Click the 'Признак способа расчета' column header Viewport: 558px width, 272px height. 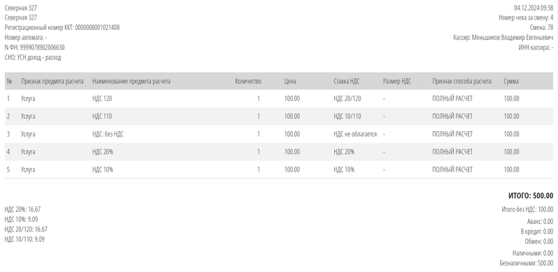coord(462,81)
